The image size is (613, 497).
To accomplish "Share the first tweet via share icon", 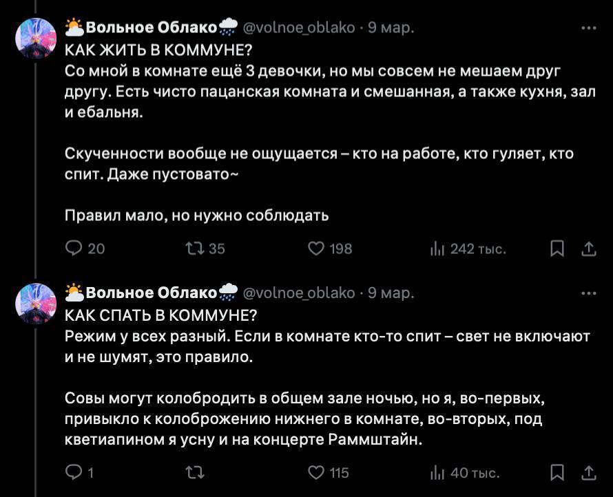I will pos(589,248).
